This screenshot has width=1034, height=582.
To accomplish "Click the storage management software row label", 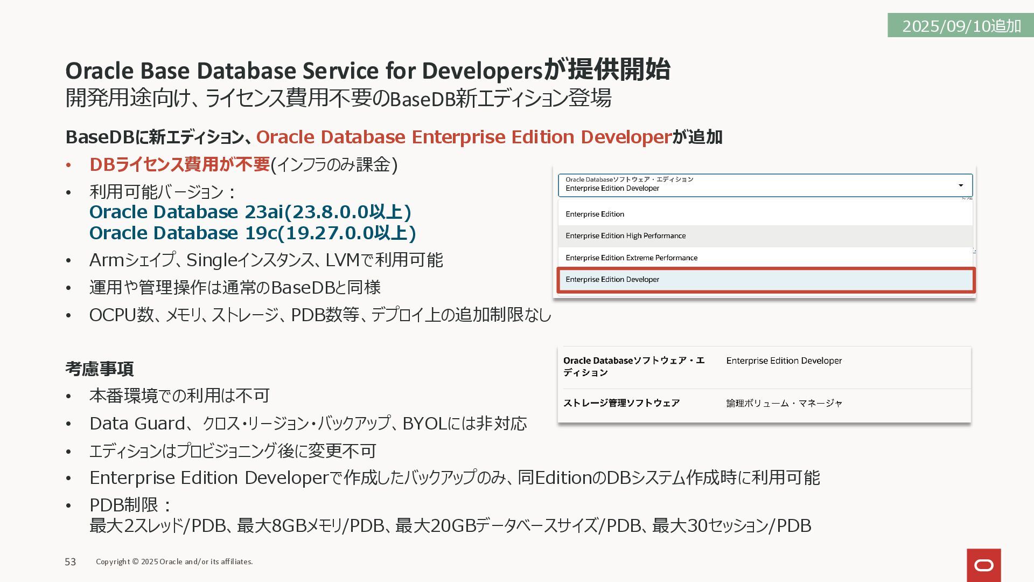I will pos(621,403).
